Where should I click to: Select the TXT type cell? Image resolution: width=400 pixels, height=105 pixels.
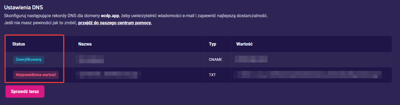coord(212,75)
